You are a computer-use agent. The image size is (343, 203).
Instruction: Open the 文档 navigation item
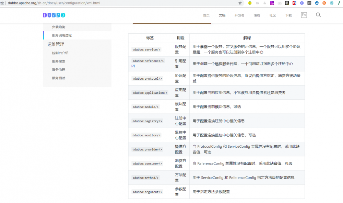coord(222,15)
